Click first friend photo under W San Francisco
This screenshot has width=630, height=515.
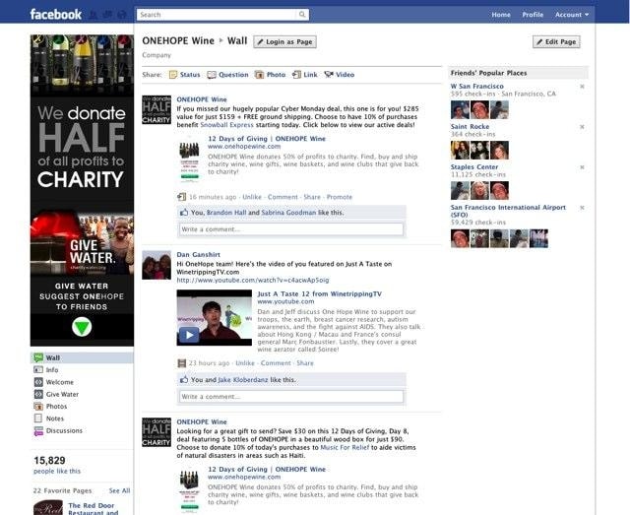460,109
